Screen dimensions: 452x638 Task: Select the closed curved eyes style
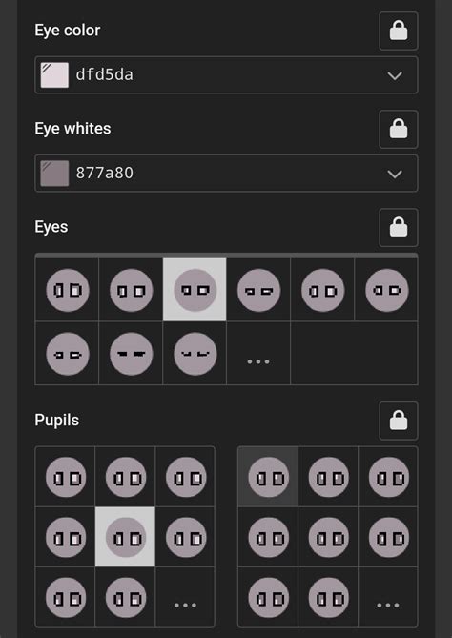[x=195, y=353]
